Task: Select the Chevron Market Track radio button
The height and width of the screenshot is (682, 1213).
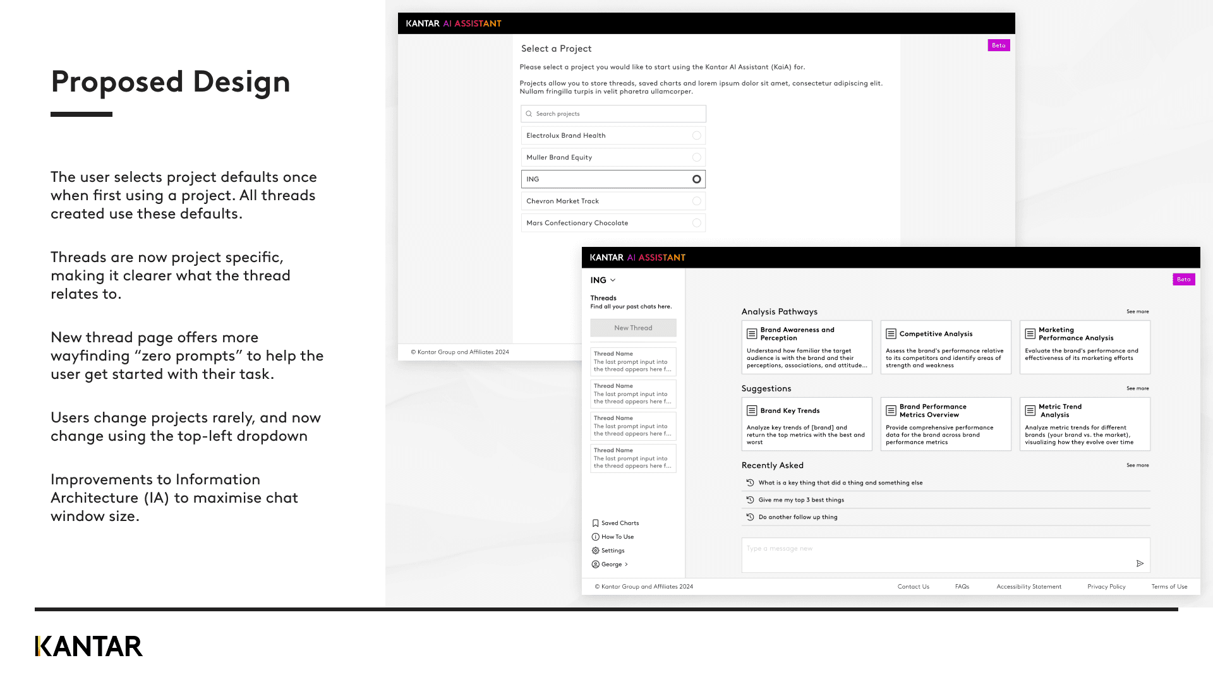Action: coord(696,201)
